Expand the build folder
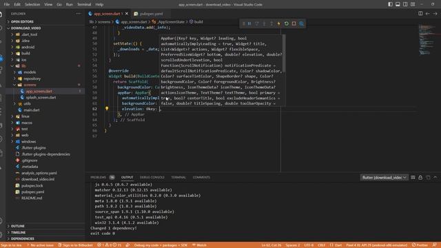This screenshot has width=441, height=248. pyautogui.click(x=45, y=53)
